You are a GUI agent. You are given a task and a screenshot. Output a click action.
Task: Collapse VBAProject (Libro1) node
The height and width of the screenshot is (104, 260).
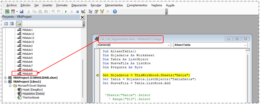point(6,82)
